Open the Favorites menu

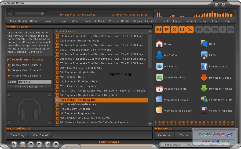tap(49, 21)
